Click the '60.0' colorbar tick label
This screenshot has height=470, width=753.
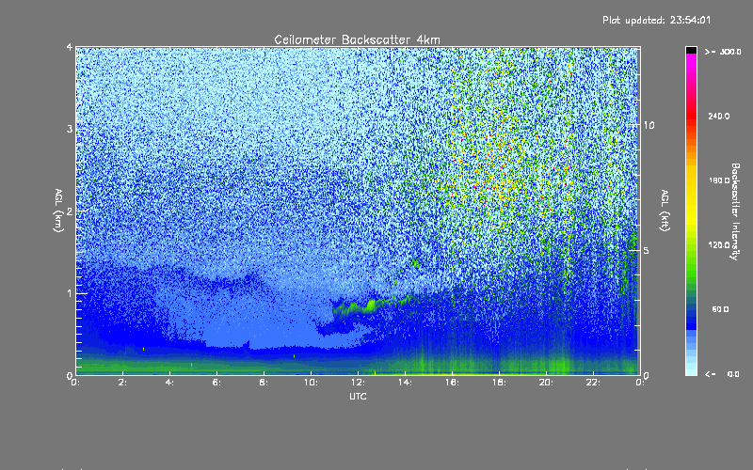tap(720, 309)
